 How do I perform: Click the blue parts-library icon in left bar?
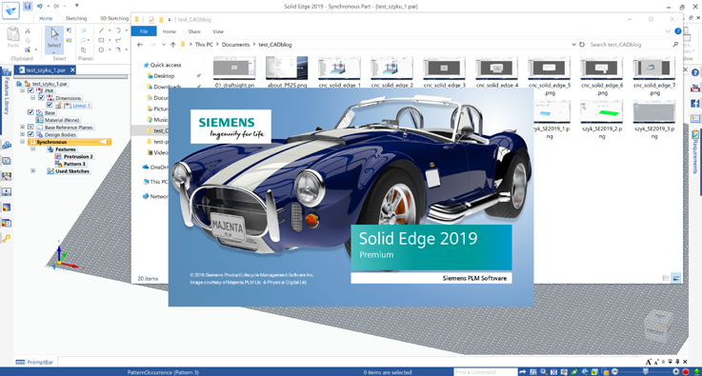[x=7, y=145]
